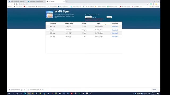Select the File_2.txt name cell

pos(53,30)
